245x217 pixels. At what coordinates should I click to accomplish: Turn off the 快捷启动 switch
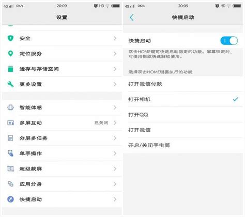coord(229,41)
